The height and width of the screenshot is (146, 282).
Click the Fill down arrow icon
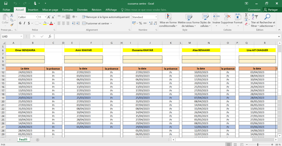click(x=246, y=20)
